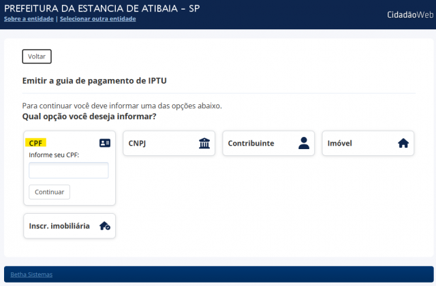Select the Contribuinte option label
The width and height of the screenshot is (436, 286).
251,144
